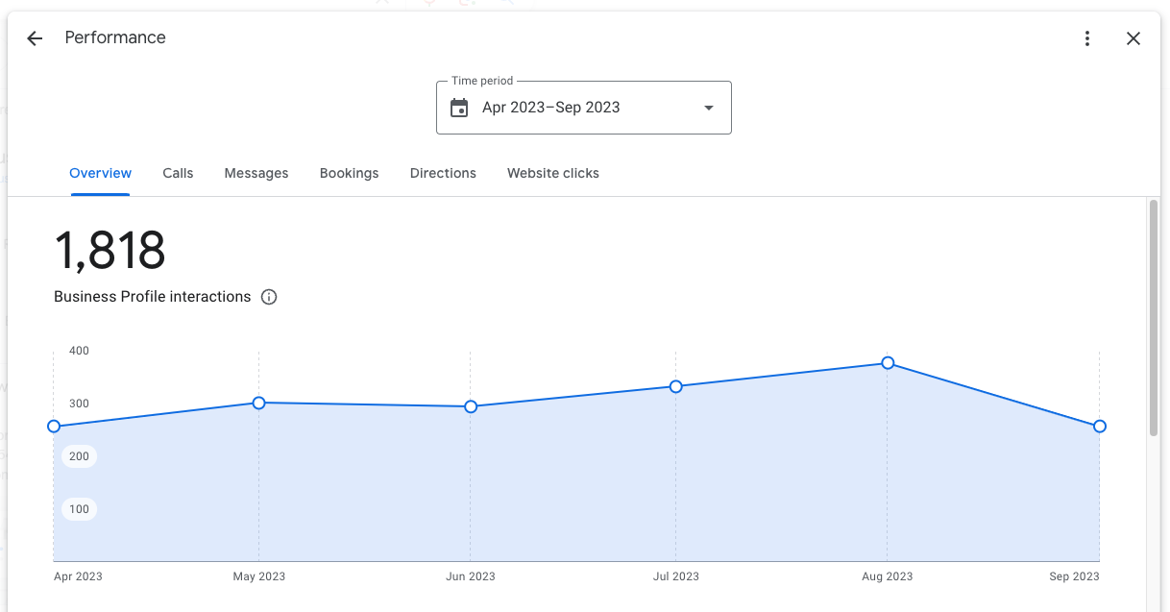The image size is (1170, 612).
Task: Expand the time range selector
Action: click(583, 107)
